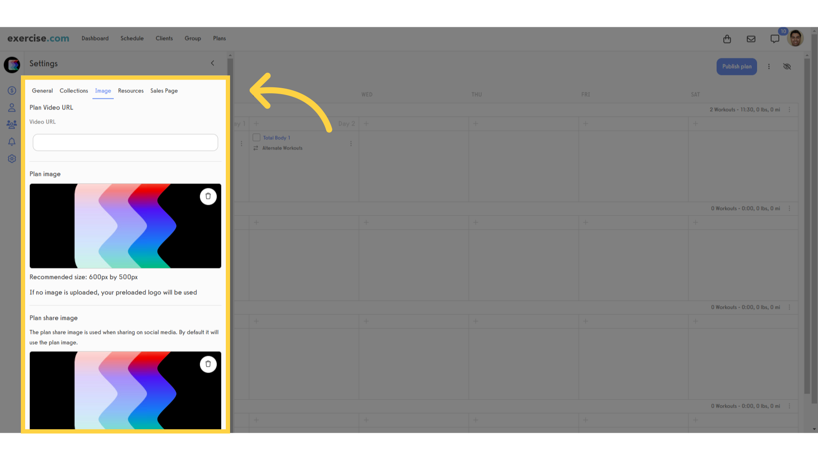The image size is (818, 460).
Task: Select the Image tab in Settings
Action: coord(102,90)
